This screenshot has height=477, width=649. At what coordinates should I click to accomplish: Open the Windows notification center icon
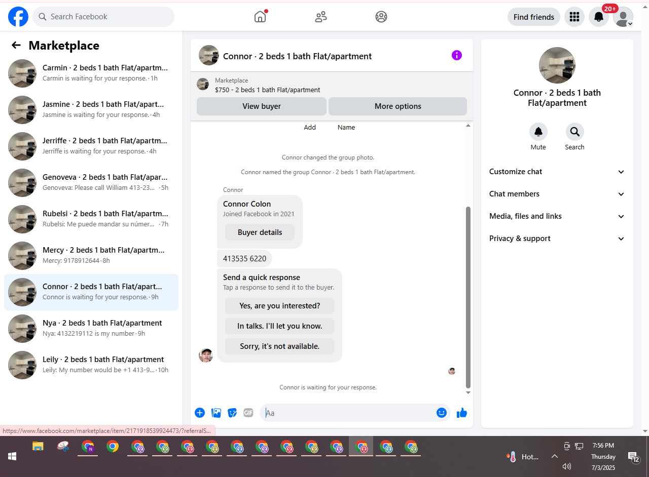coord(634,457)
